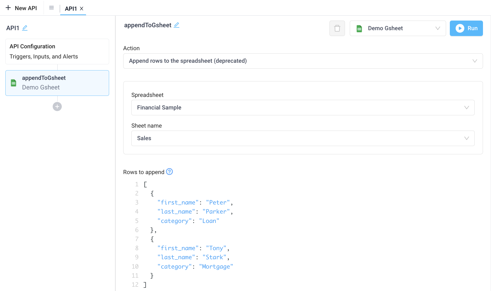Open the Action dropdown
The image size is (491, 291).
point(302,61)
